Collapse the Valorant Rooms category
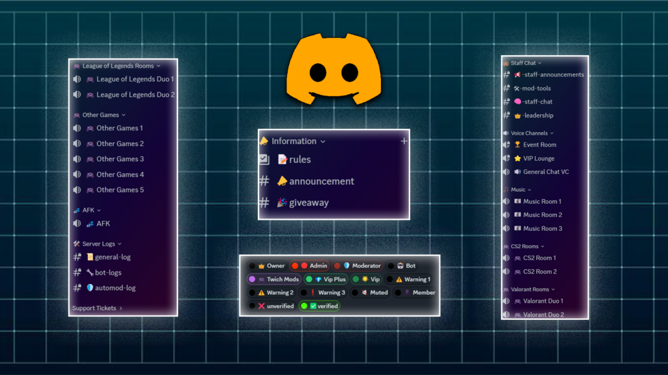Viewport: 668px width, 375px height. click(528, 289)
